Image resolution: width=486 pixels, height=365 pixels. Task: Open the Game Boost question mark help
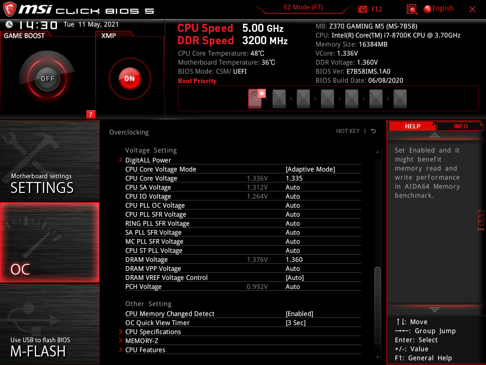[x=91, y=114]
